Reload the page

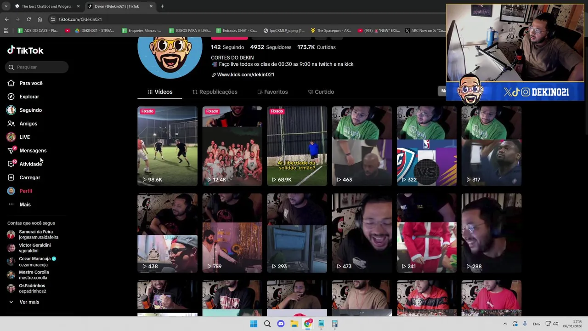click(28, 19)
